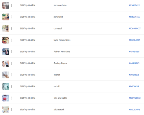Open the more-options menu for pikselstock

click(x=12, y=110)
